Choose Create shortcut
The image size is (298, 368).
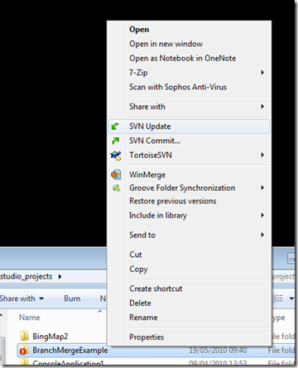point(190,289)
